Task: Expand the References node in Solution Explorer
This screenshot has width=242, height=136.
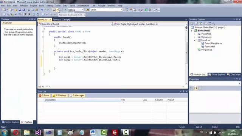Action: tap(195, 37)
